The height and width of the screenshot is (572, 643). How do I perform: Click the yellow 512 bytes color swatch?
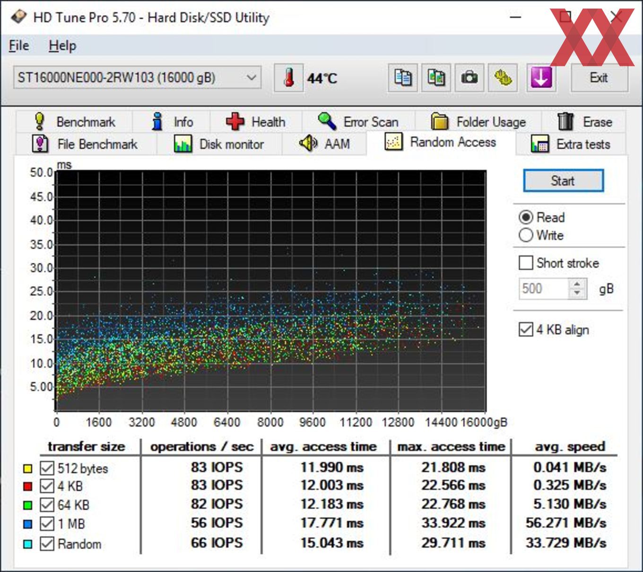pos(27,469)
